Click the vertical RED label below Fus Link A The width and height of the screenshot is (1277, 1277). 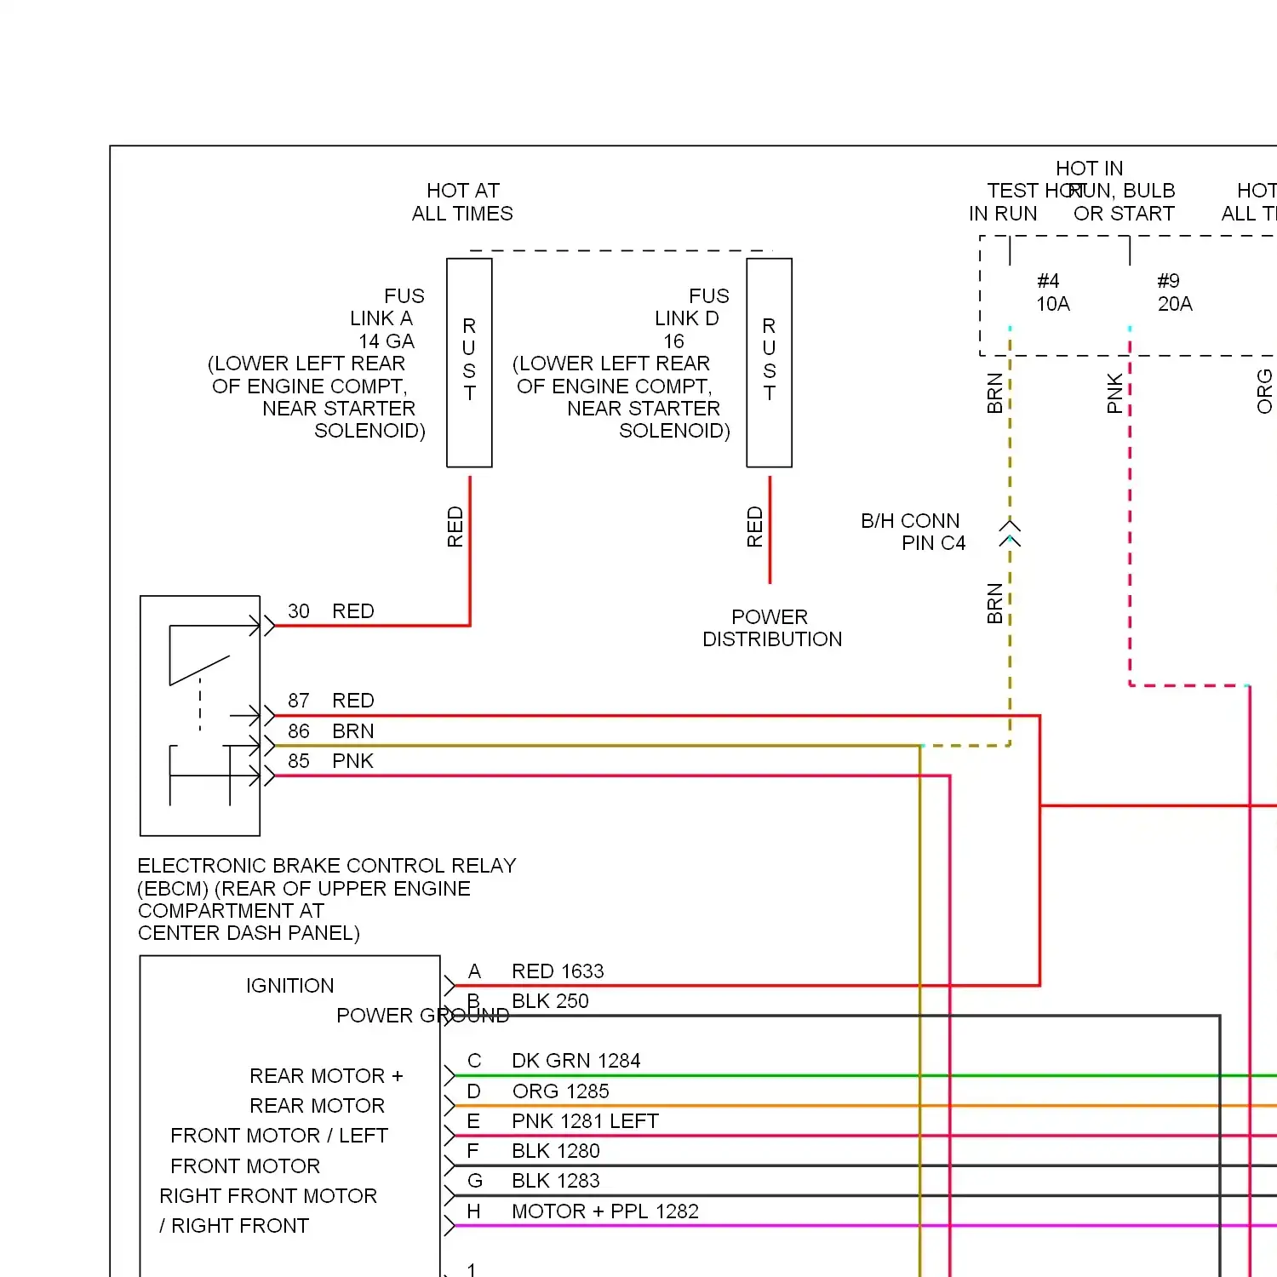pyautogui.click(x=455, y=527)
